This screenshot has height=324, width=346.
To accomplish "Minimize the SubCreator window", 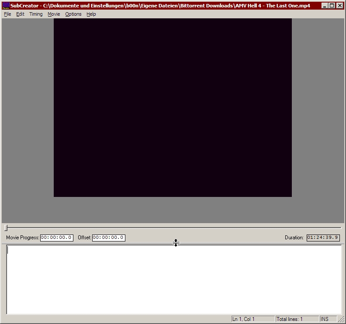I will click(x=324, y=6).
